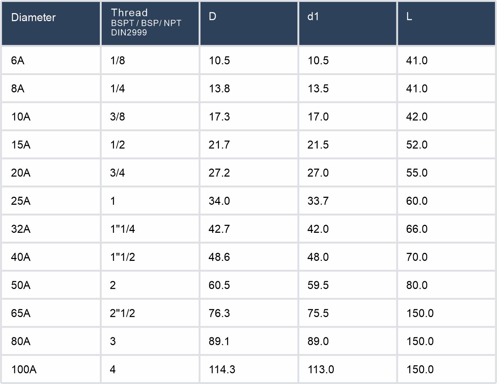
Task: Select the Thread BSPT/BSP/NPT header cell
Action: 146,22
